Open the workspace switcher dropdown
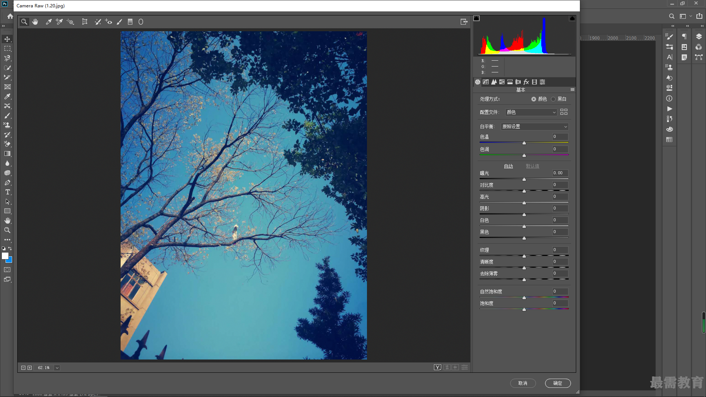 click(x=685, y=16)
